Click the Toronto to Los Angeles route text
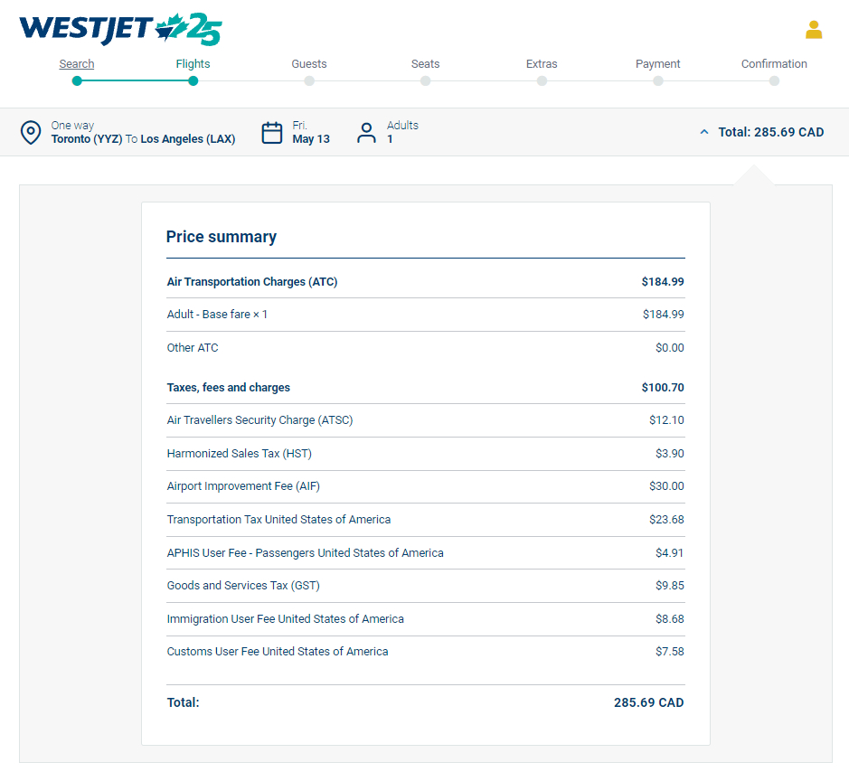The height and width of the screenshot is (772, 849). (143, 139)
